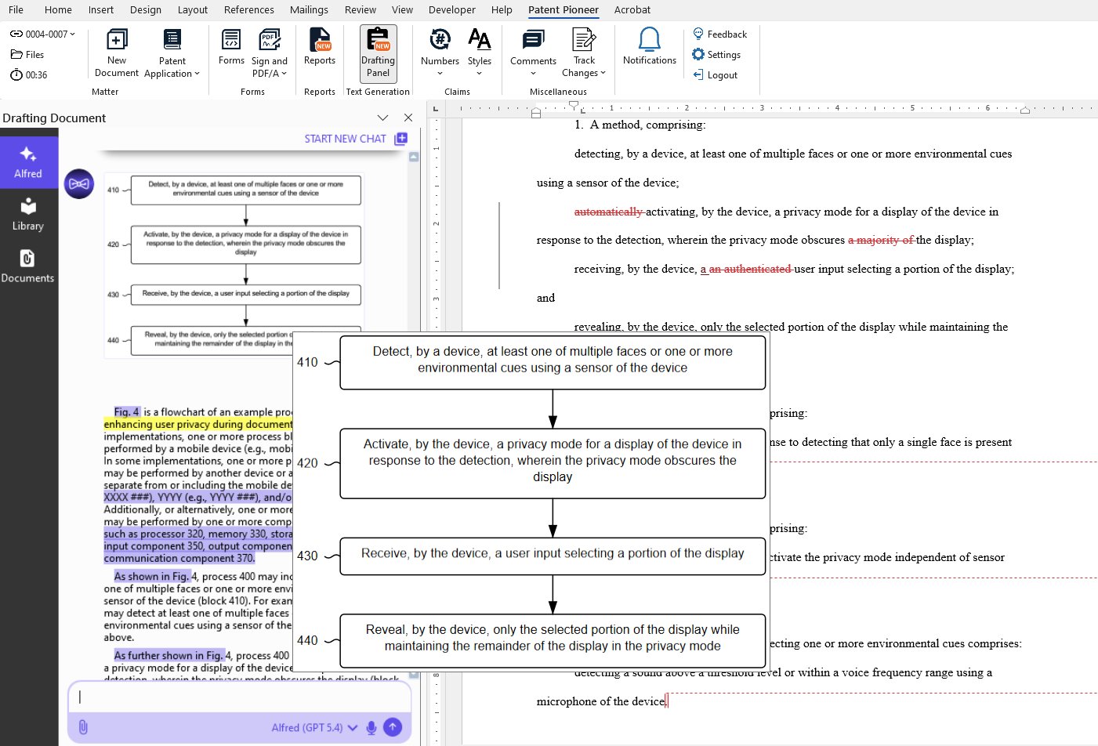Open the Review tab
Screen dimensions: 1098x746
(x=361, y=10)
